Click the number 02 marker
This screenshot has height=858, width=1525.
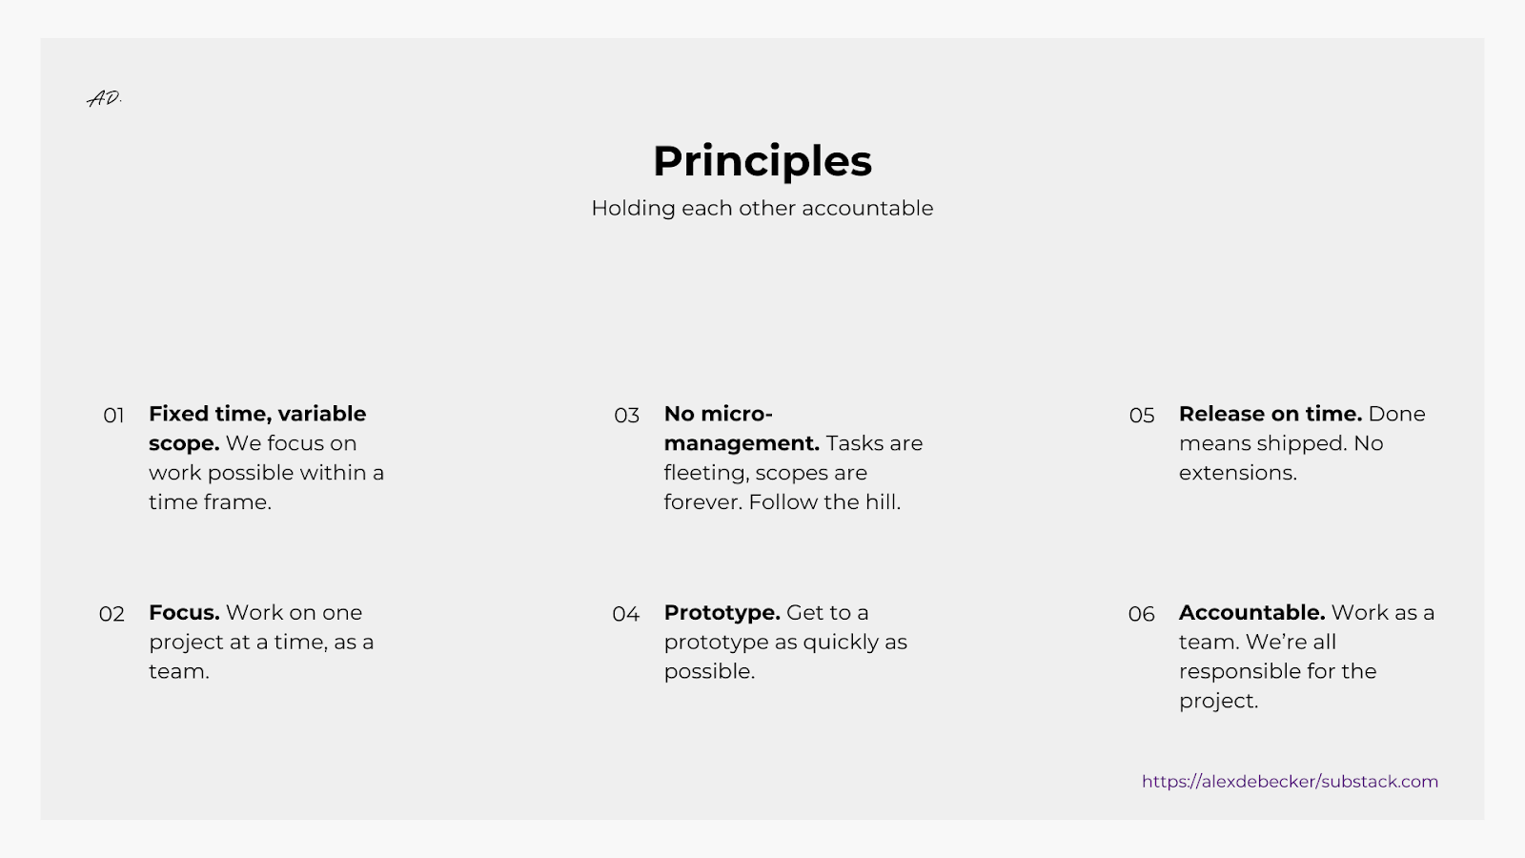(x=112, y=614)
